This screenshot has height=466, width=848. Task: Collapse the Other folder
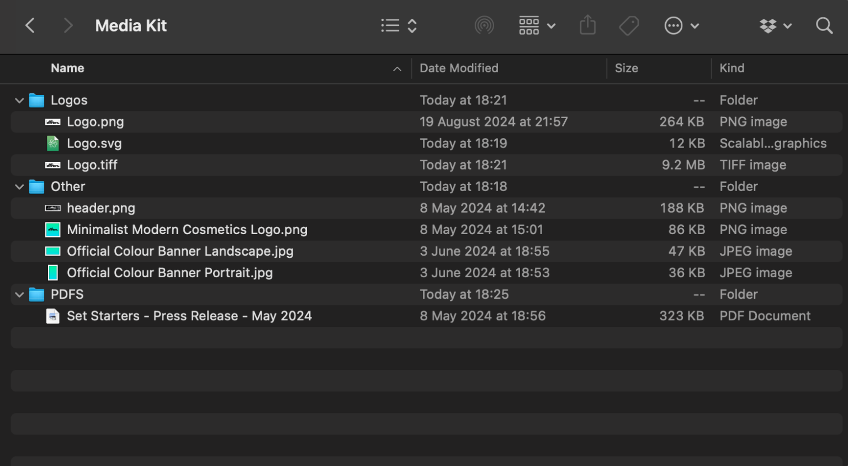19,187
